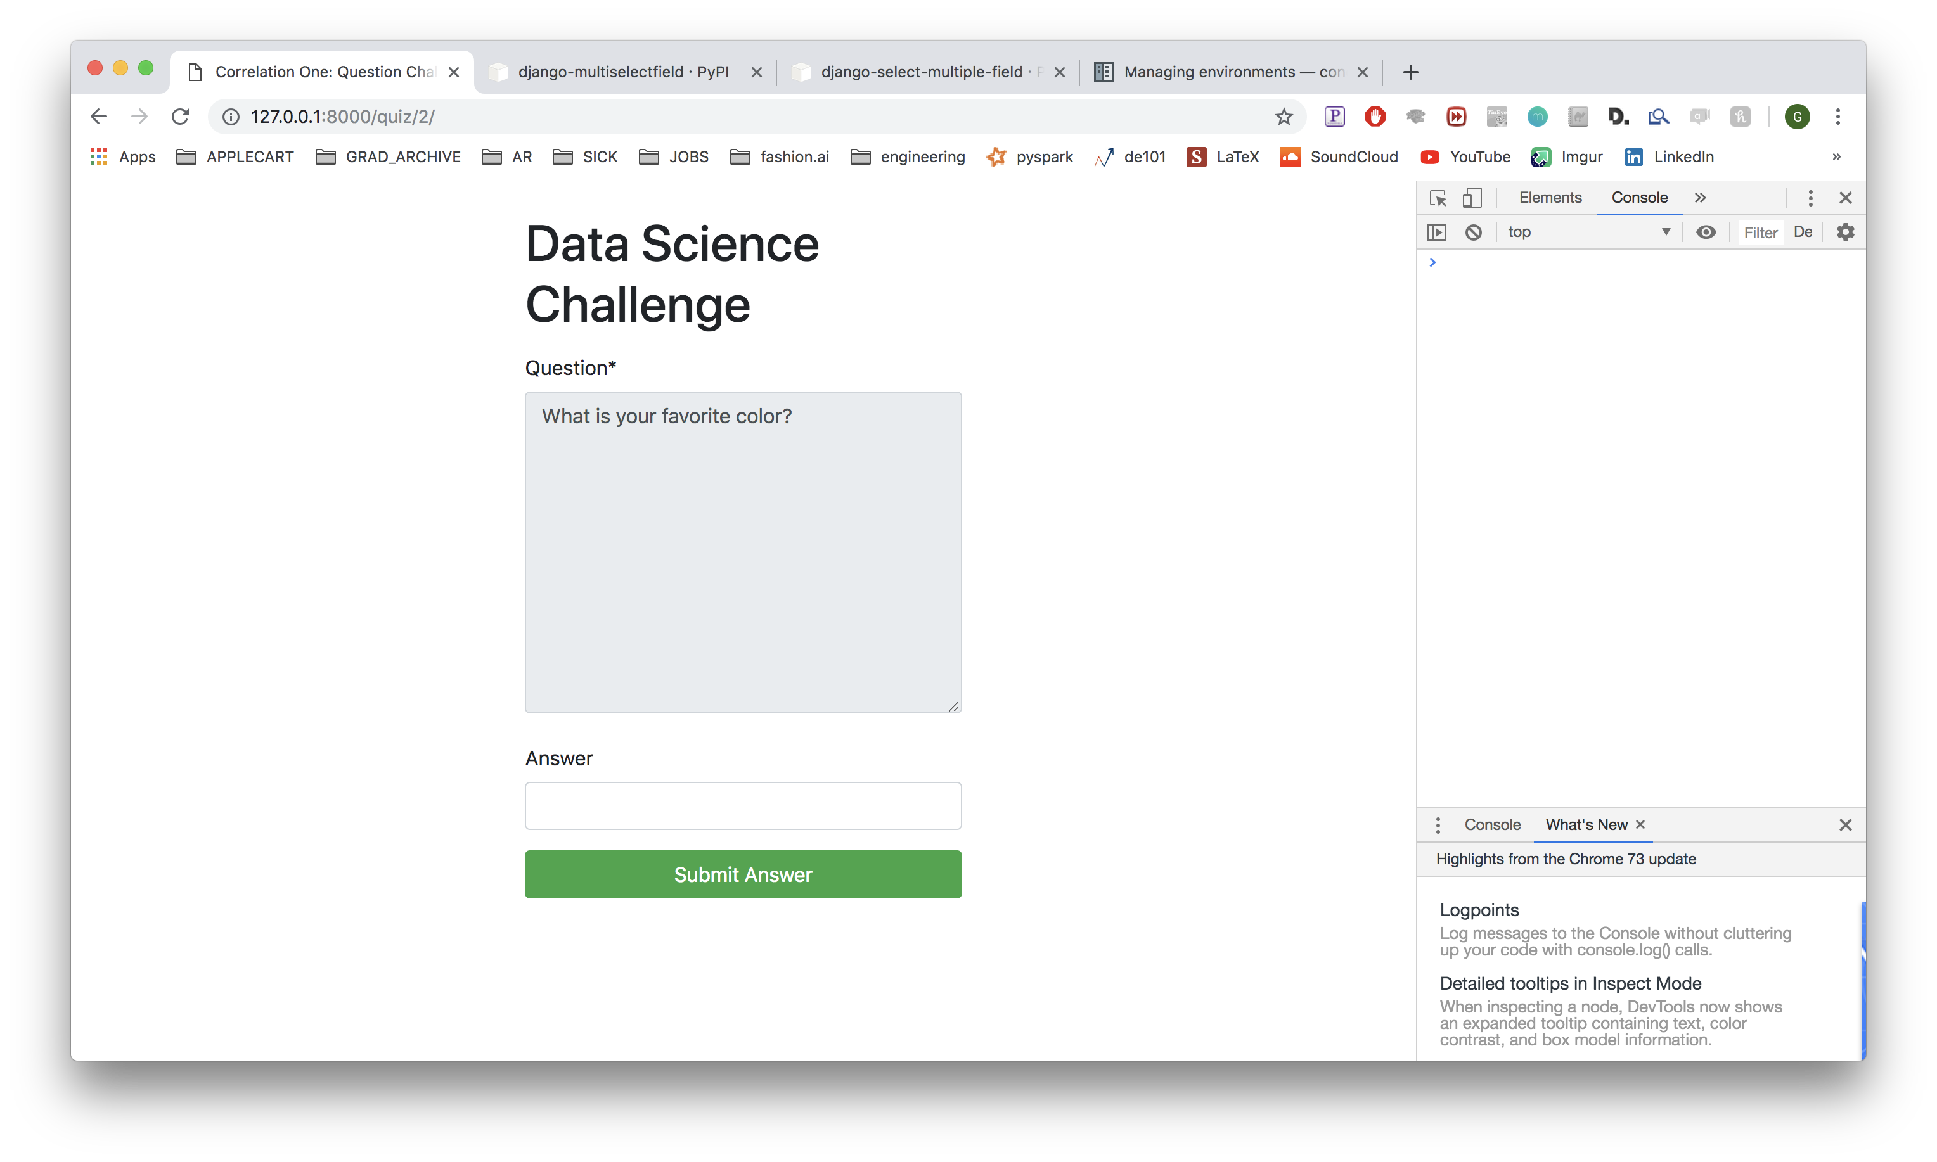Click the inspect element picker icon

click(x=1438, y=198)
